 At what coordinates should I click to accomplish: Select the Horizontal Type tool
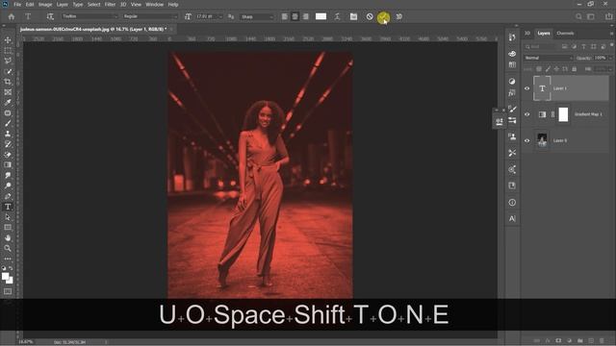pos(8,207)
